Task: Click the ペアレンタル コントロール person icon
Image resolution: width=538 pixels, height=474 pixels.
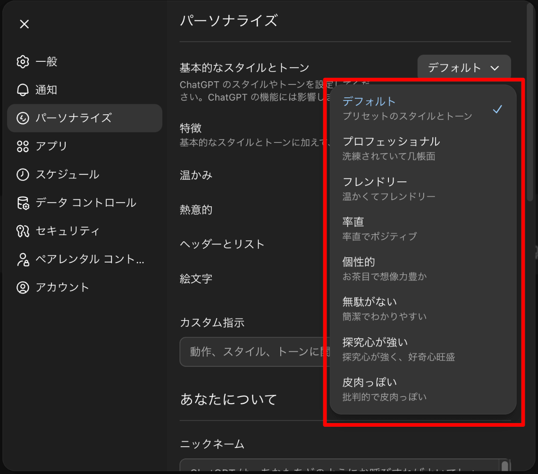Action: (23, 259)
